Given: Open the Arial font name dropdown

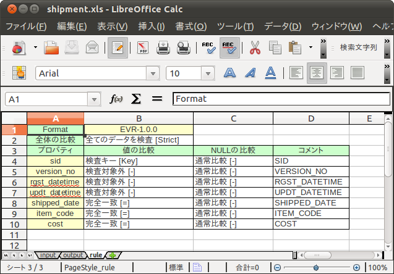Looking at the screenshot, I should [x=153, y=73].
